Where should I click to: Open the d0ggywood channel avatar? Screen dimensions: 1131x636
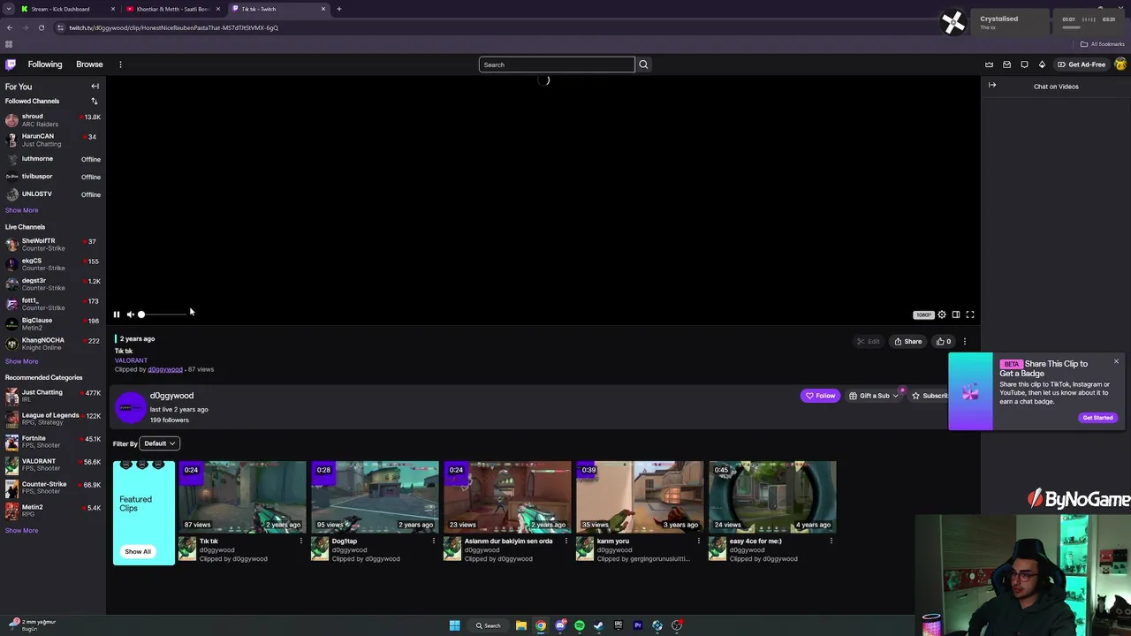pyautogui.click(x=130, y=407)
